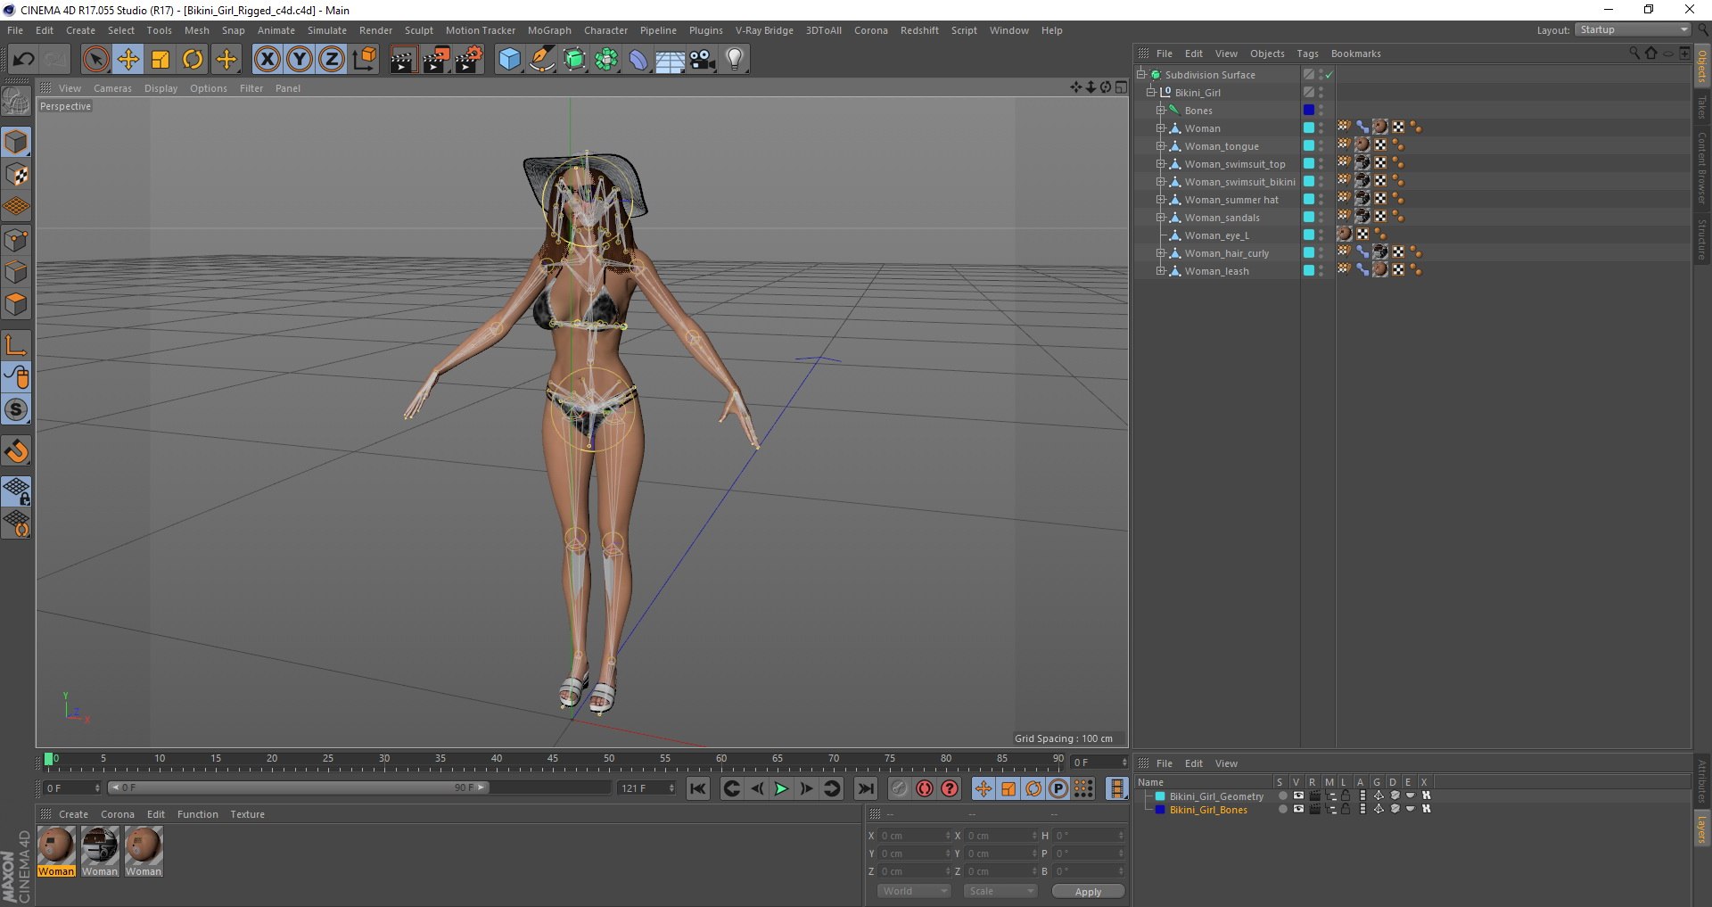
Task: Toggle Autokeying button
Action: point(925,788)
